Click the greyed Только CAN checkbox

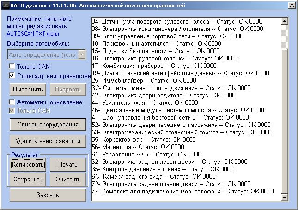(x=12, y=110)
